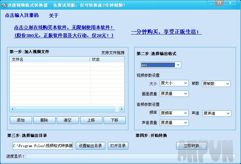Expand the 大小 原大小 dropdown

[x=174, y=83]
